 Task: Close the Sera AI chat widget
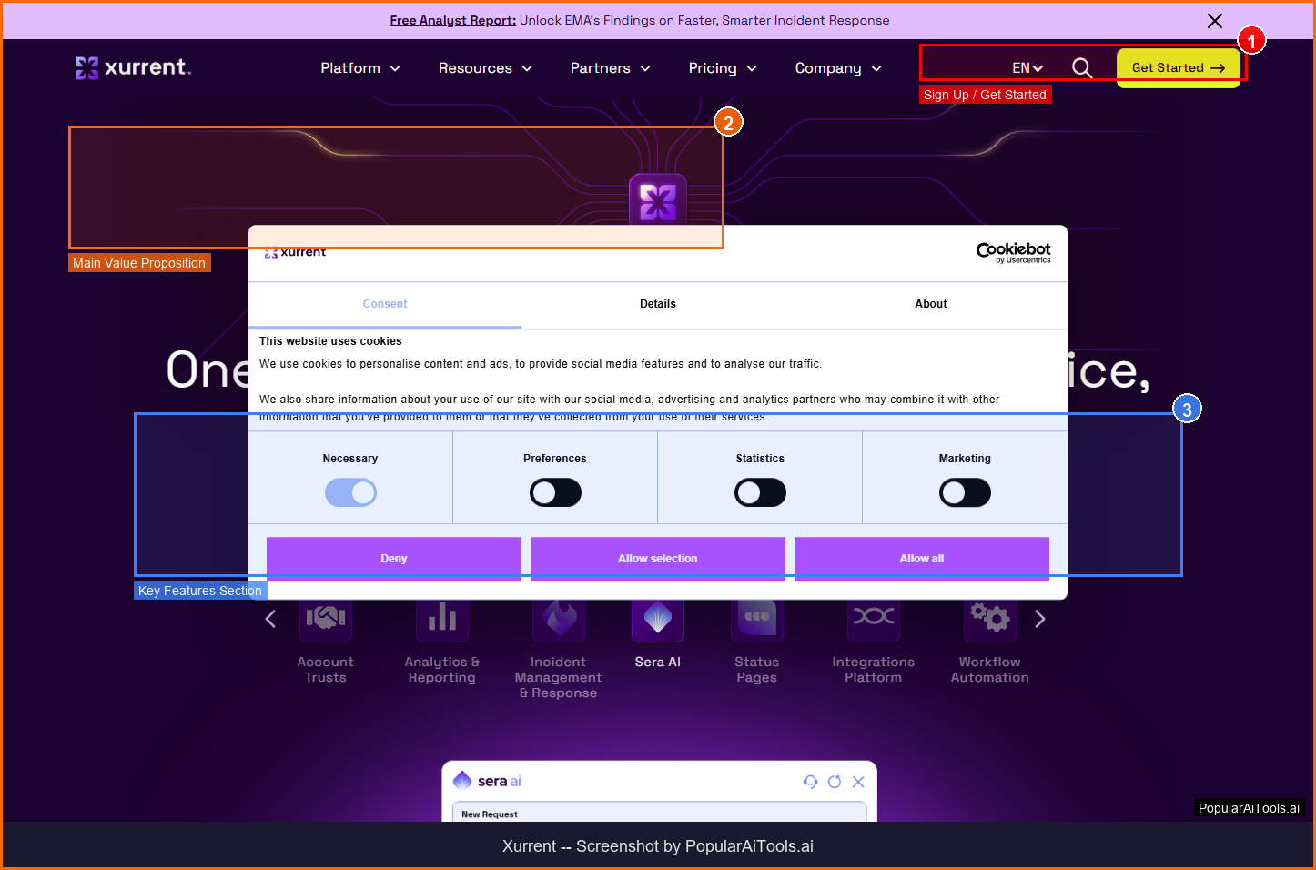858,782
